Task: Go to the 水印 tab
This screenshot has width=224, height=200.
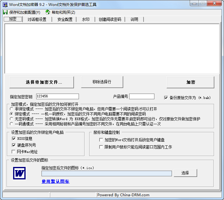Action: [86, 19]
